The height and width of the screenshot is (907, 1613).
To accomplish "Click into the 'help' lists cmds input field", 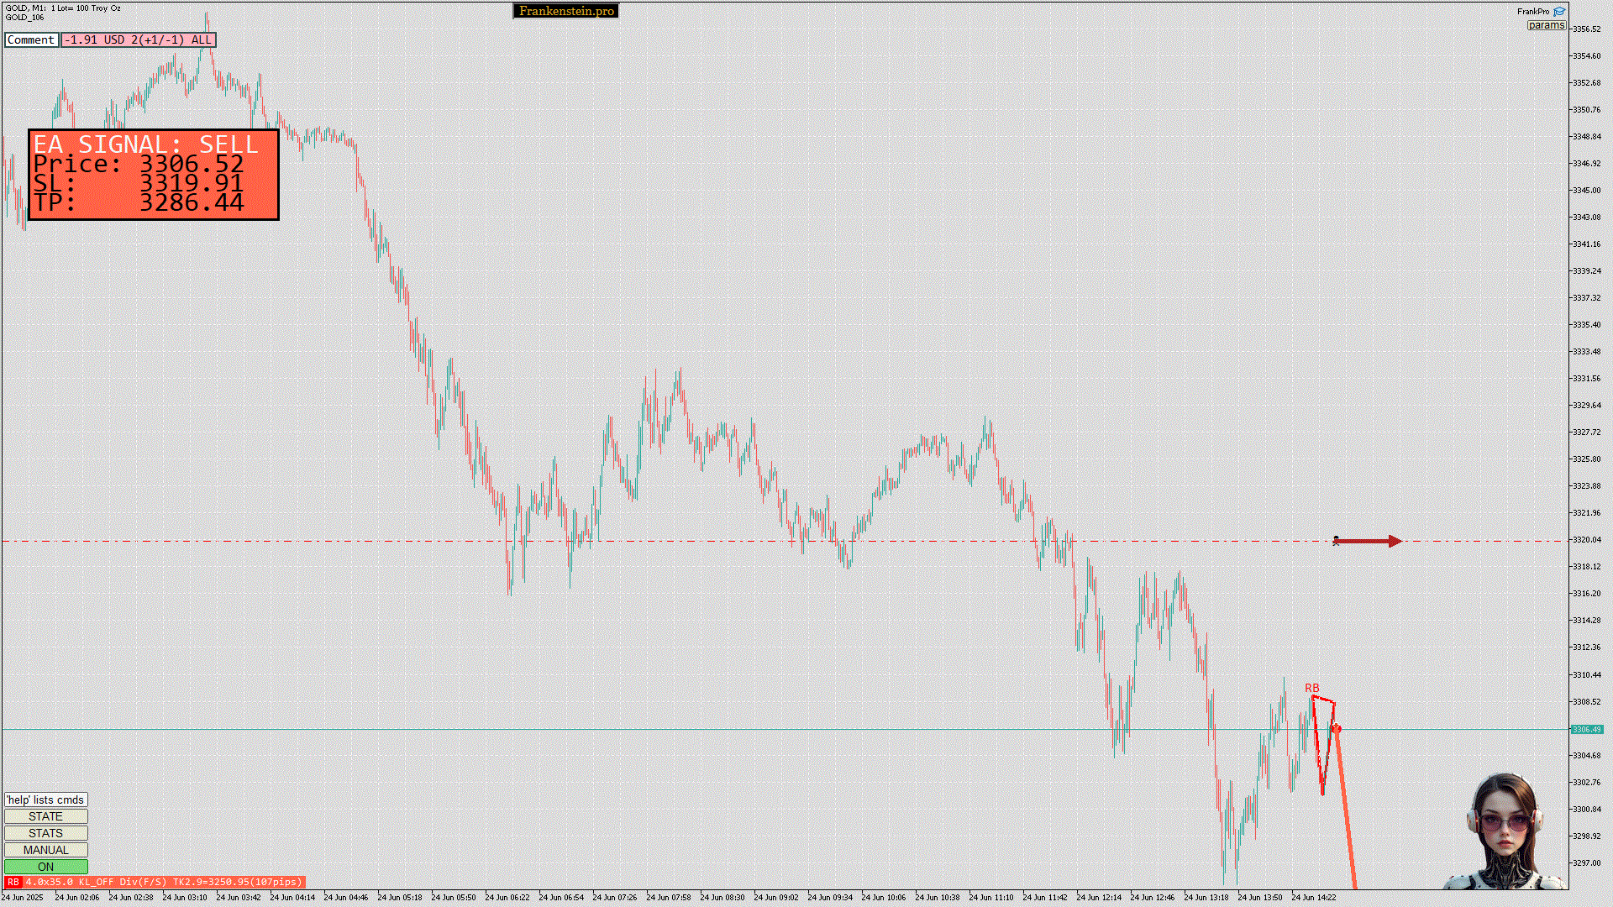I will [45, 800].
